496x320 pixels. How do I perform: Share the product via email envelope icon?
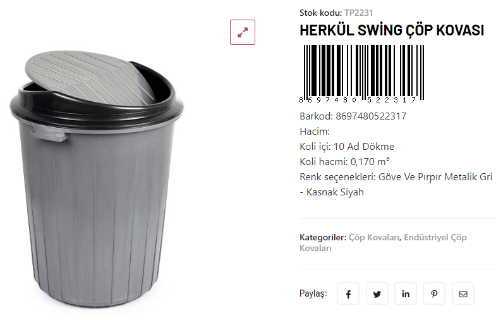point(463,293)
